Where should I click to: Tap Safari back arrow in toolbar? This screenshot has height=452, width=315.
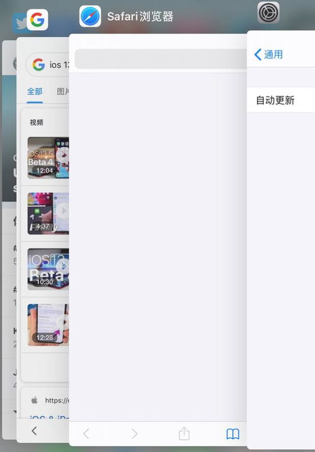(86, 434)
